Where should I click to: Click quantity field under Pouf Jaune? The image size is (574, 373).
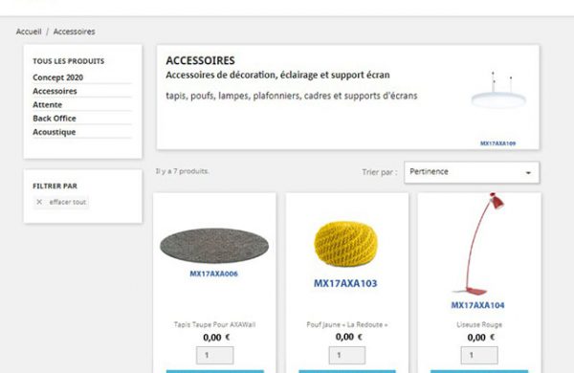pyautogui.click(x=347, y=355)
